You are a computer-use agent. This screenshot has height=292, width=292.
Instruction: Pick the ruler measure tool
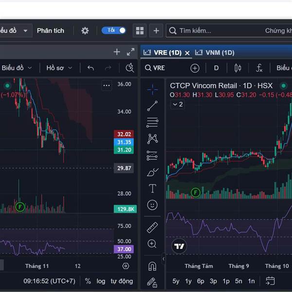(x=152, y=227)
